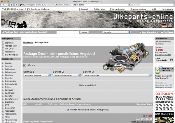Open Support in top menu
Viewport: 175px width, 123px height.
[84, 9]
